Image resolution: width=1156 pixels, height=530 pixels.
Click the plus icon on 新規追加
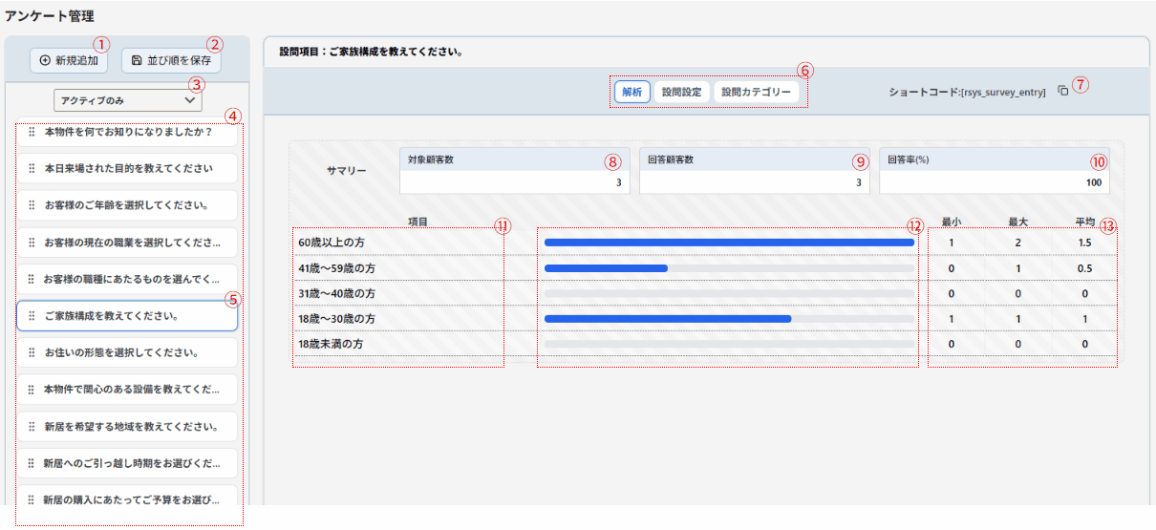(45, 60)
